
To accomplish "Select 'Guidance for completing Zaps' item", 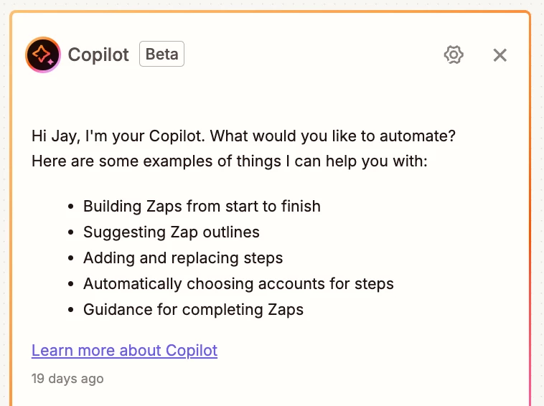I will [194, 310].
